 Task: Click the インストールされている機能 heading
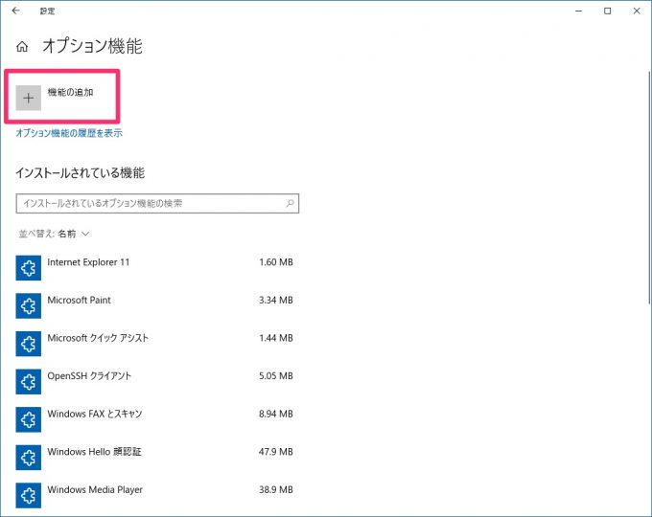pos(81,172)
